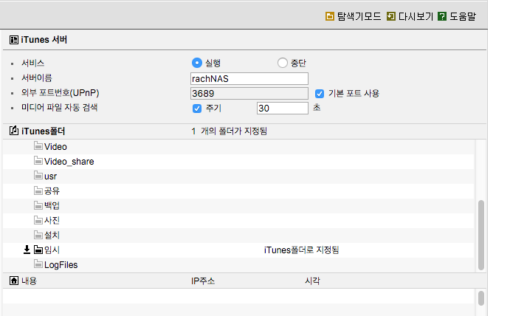This screenshot has width=510, height=316.
Task: Click the Video folder icon
Action: click(x=38, y=146)
